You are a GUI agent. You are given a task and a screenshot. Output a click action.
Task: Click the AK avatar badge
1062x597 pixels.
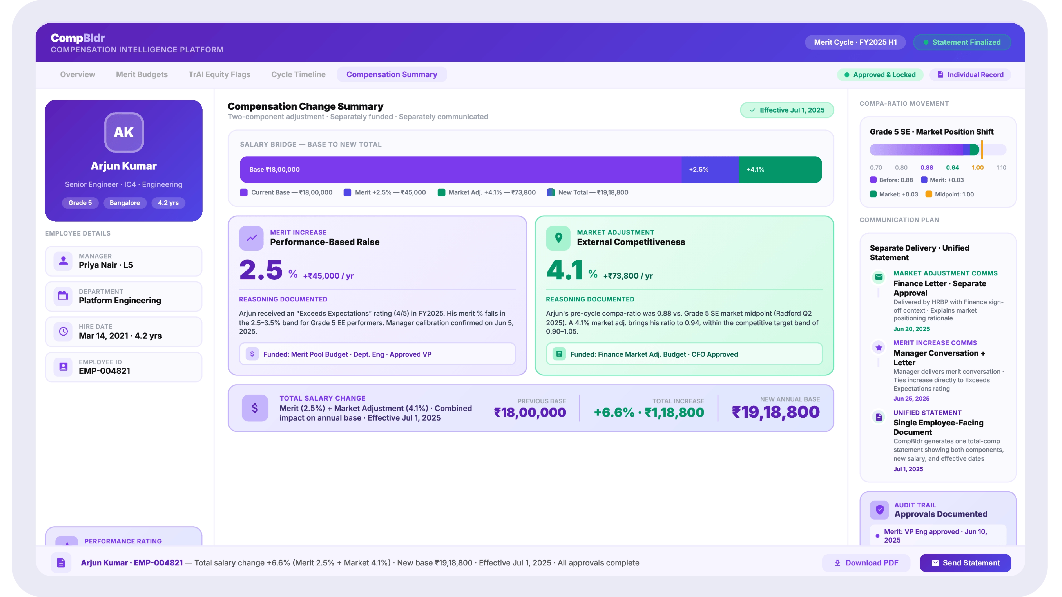124,132
